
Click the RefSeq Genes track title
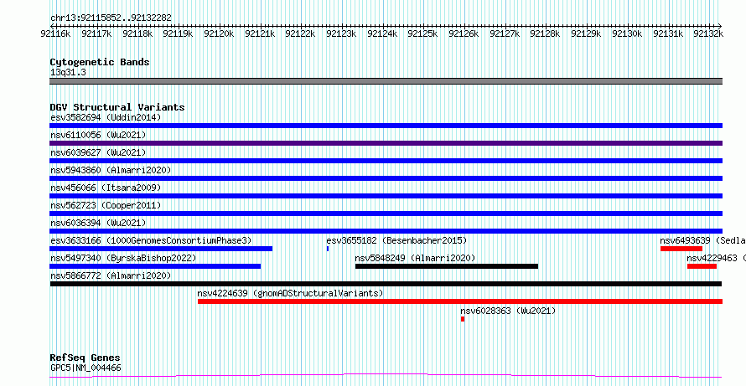click(85, 358)
